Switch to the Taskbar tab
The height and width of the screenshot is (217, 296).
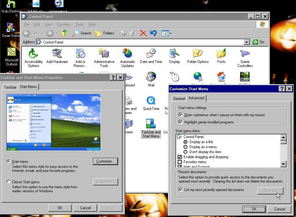10,87
